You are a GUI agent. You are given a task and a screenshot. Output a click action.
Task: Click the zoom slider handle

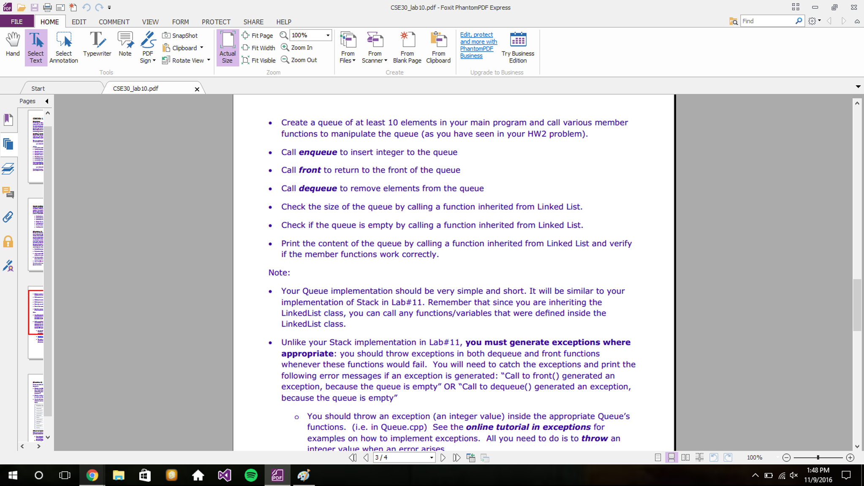(818, 458)
